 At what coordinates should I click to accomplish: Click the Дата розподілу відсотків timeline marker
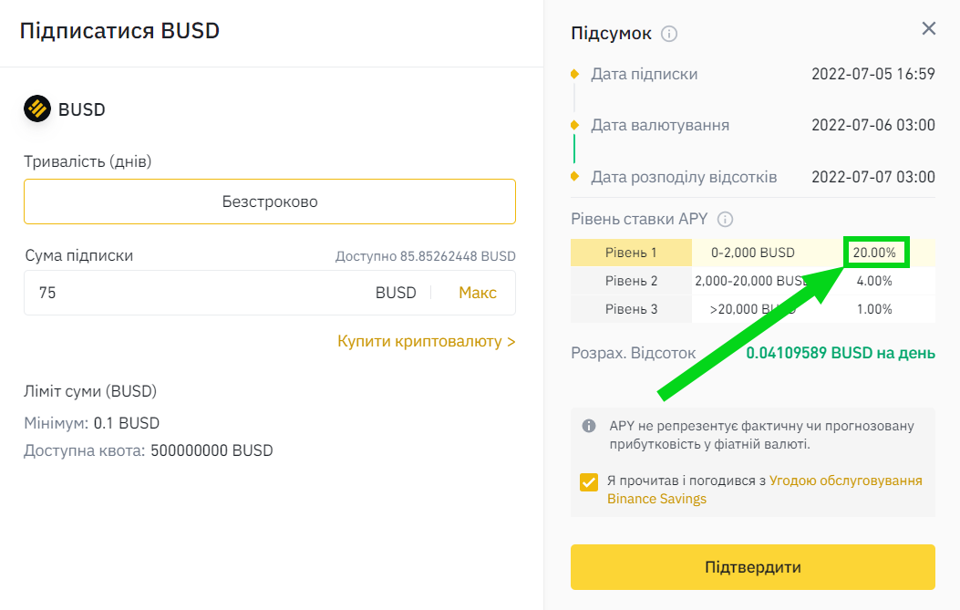pos(574,176)
